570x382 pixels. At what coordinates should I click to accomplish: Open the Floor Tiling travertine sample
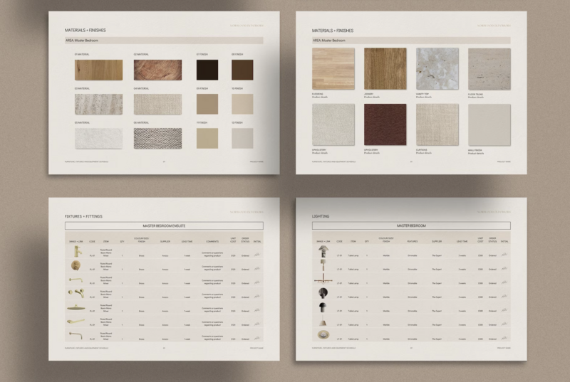tap(489, 69)
